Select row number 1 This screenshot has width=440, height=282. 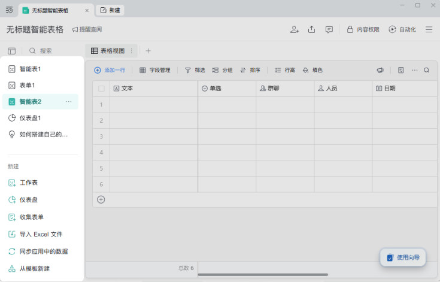point(101,105)
